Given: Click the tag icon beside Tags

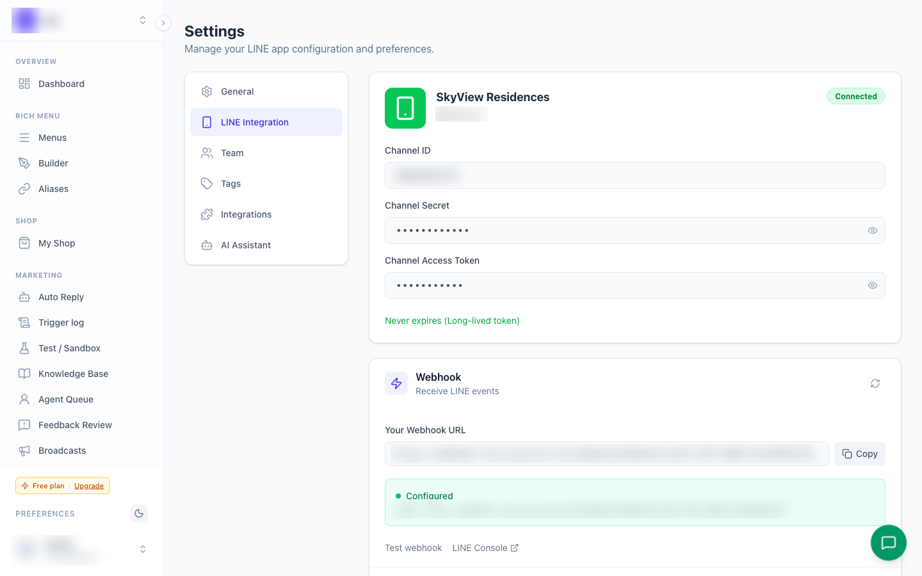Looking at the screenshot, I should (x=207, y=184).
